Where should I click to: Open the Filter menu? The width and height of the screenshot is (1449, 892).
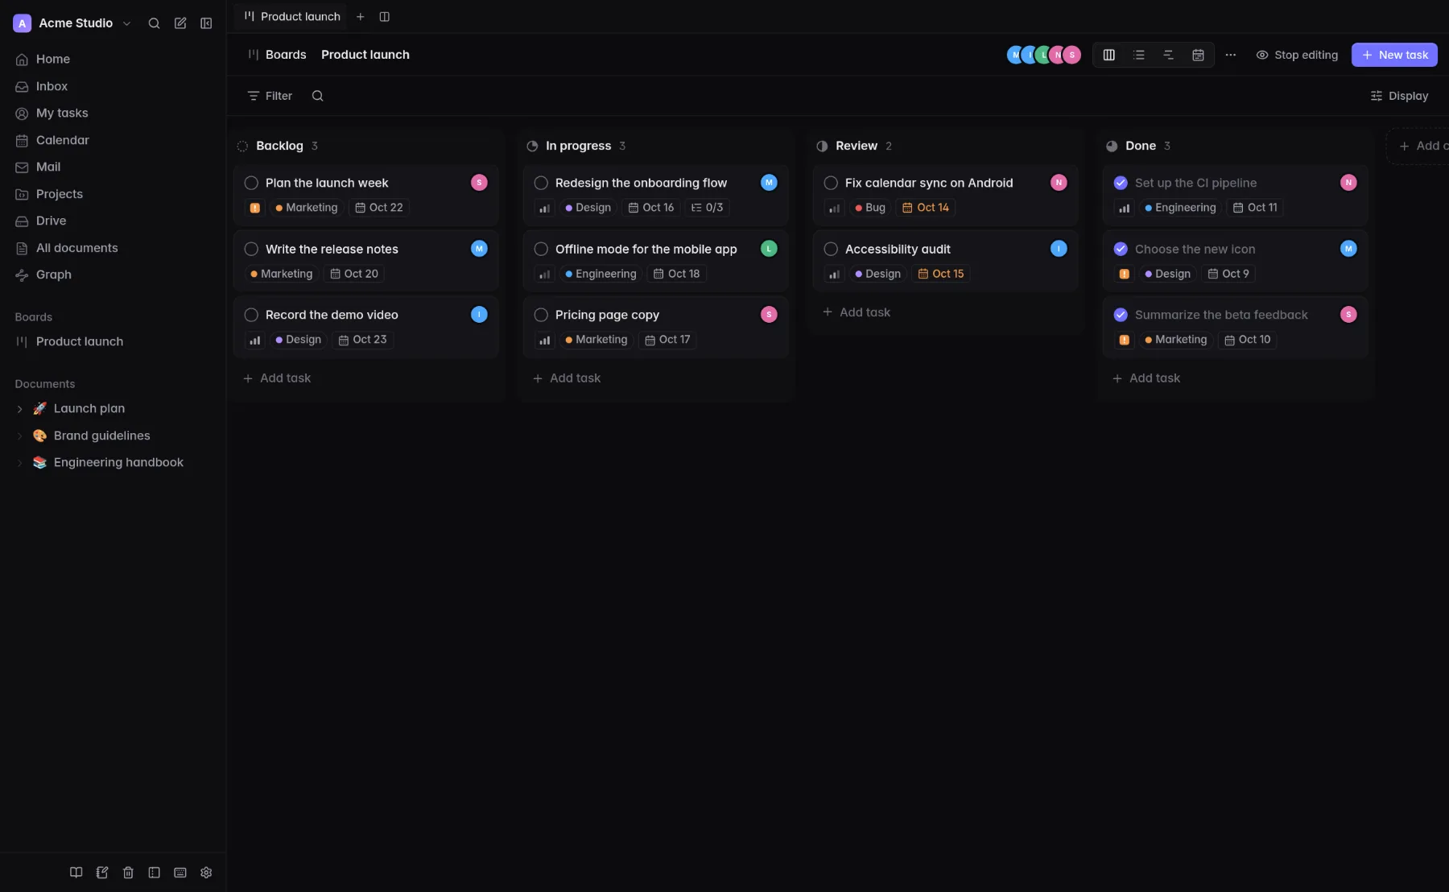click(x=270, y=96)
